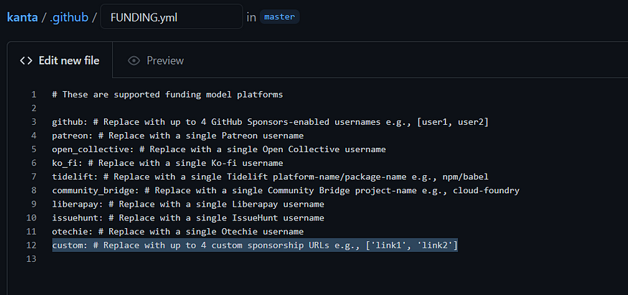Screen dimensions: 628x295
Task: Click the FUNDING.yml filename input field
Action: point(172,17)
